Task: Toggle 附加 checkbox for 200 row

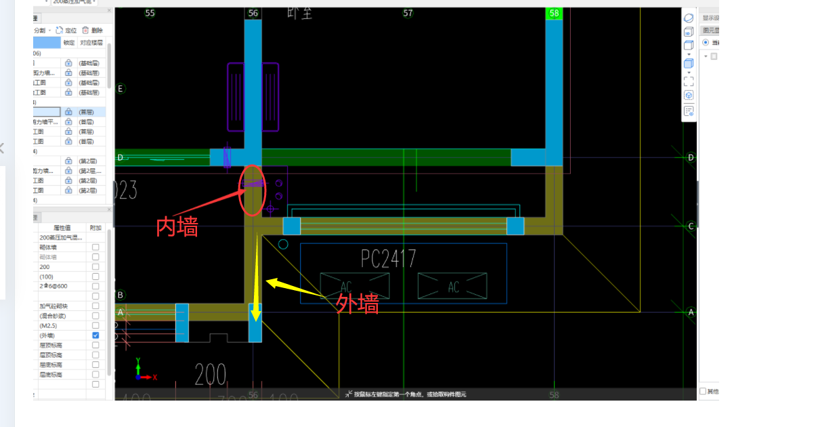Action: pos(95,267)
